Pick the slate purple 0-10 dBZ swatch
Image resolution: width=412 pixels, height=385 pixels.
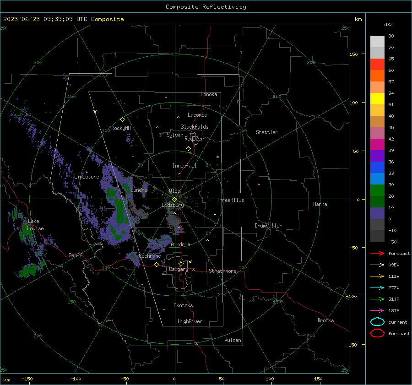377,213
